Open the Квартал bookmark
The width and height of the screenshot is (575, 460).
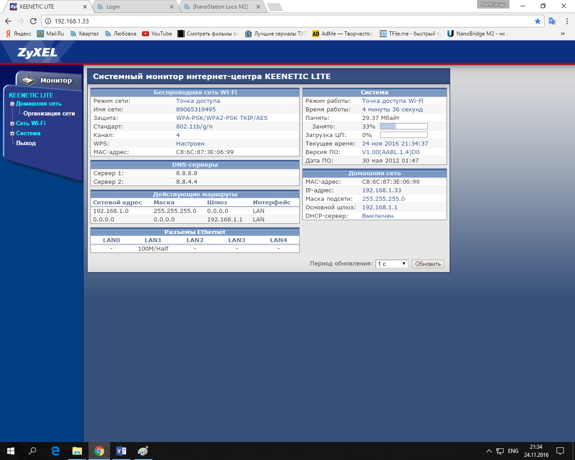pyautogui.click(x=84, y=34)
